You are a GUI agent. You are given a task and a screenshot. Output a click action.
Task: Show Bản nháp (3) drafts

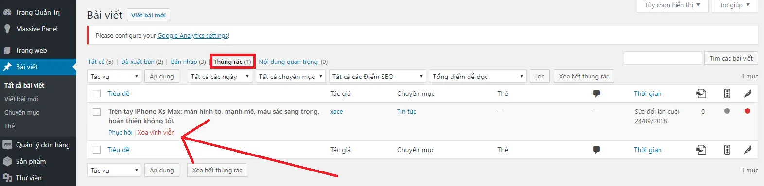[x=189, y=62]
